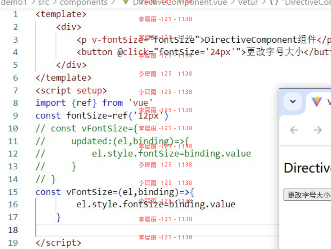Click the Vetur breadcrumb segment
The height and width of the screenshot is (249, 331).
point(248,3)
